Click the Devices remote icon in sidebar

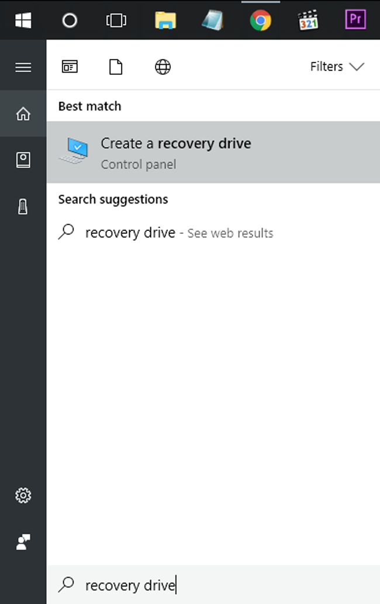pos(23,206)
